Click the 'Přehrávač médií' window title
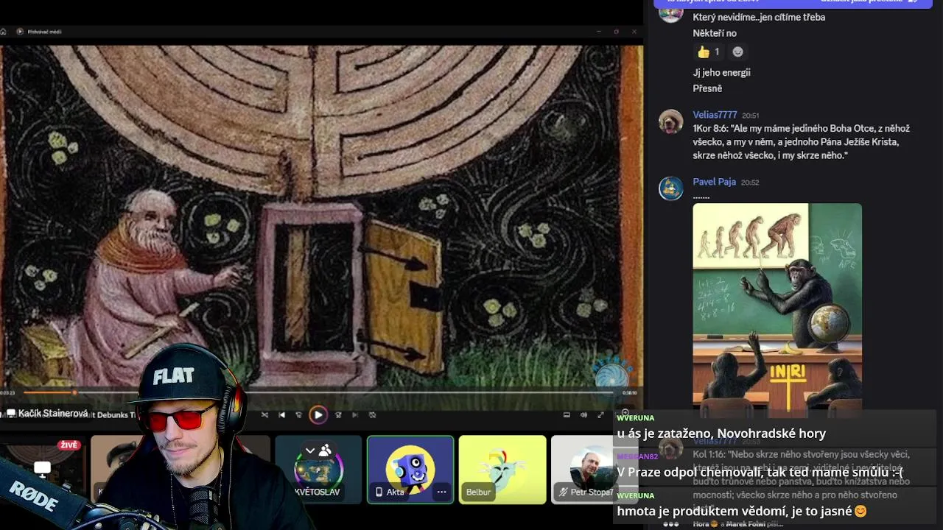 (x=45, y=32)
